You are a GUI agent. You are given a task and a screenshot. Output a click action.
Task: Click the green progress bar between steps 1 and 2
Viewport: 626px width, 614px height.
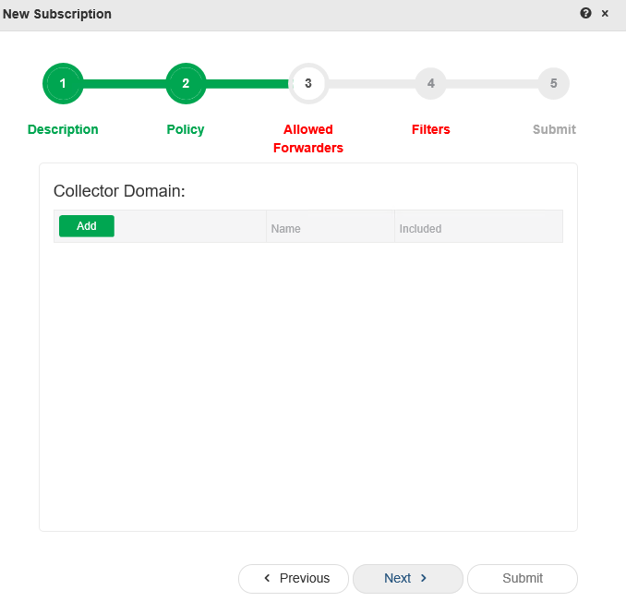point(124,84)
